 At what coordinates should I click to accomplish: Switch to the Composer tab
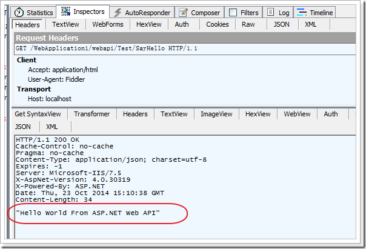click(199, 12)
